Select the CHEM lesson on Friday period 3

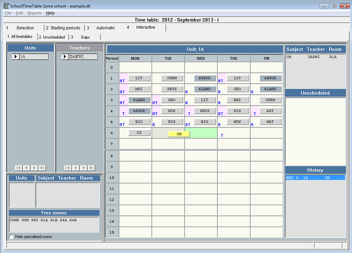[270, 100]
